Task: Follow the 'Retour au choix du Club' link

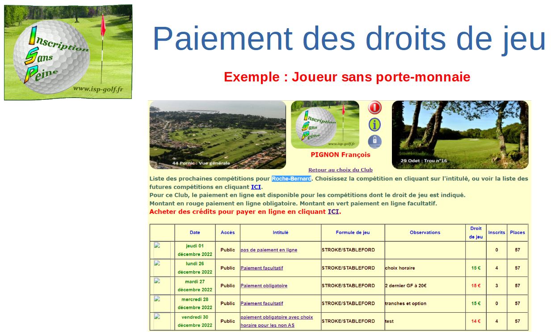Action: 341,170
